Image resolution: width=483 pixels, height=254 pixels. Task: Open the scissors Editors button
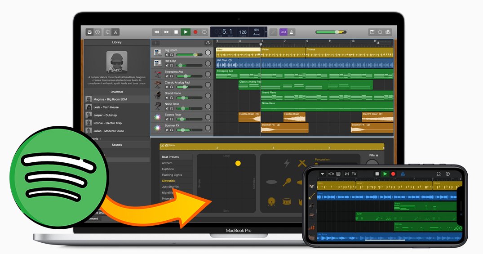pos(115,32)
